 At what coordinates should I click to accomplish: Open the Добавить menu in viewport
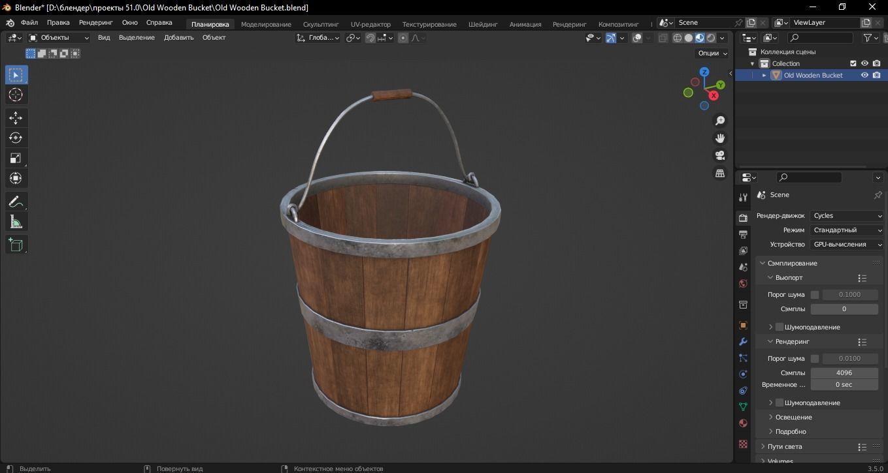tap(179, 38)
